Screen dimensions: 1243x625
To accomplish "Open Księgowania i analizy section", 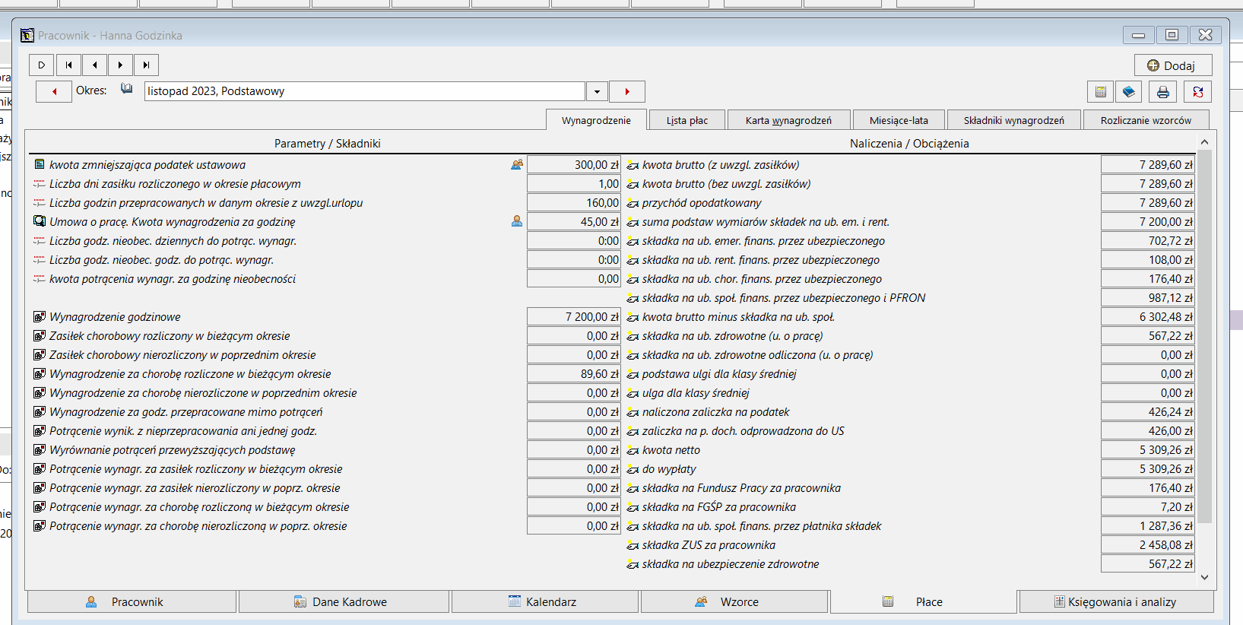I will pos(1116,601).
